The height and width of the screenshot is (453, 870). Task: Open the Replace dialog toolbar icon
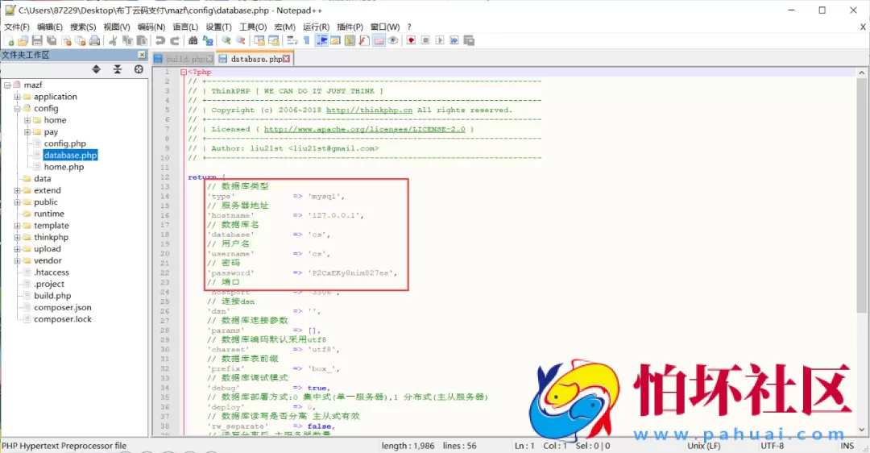pos(208,40)
